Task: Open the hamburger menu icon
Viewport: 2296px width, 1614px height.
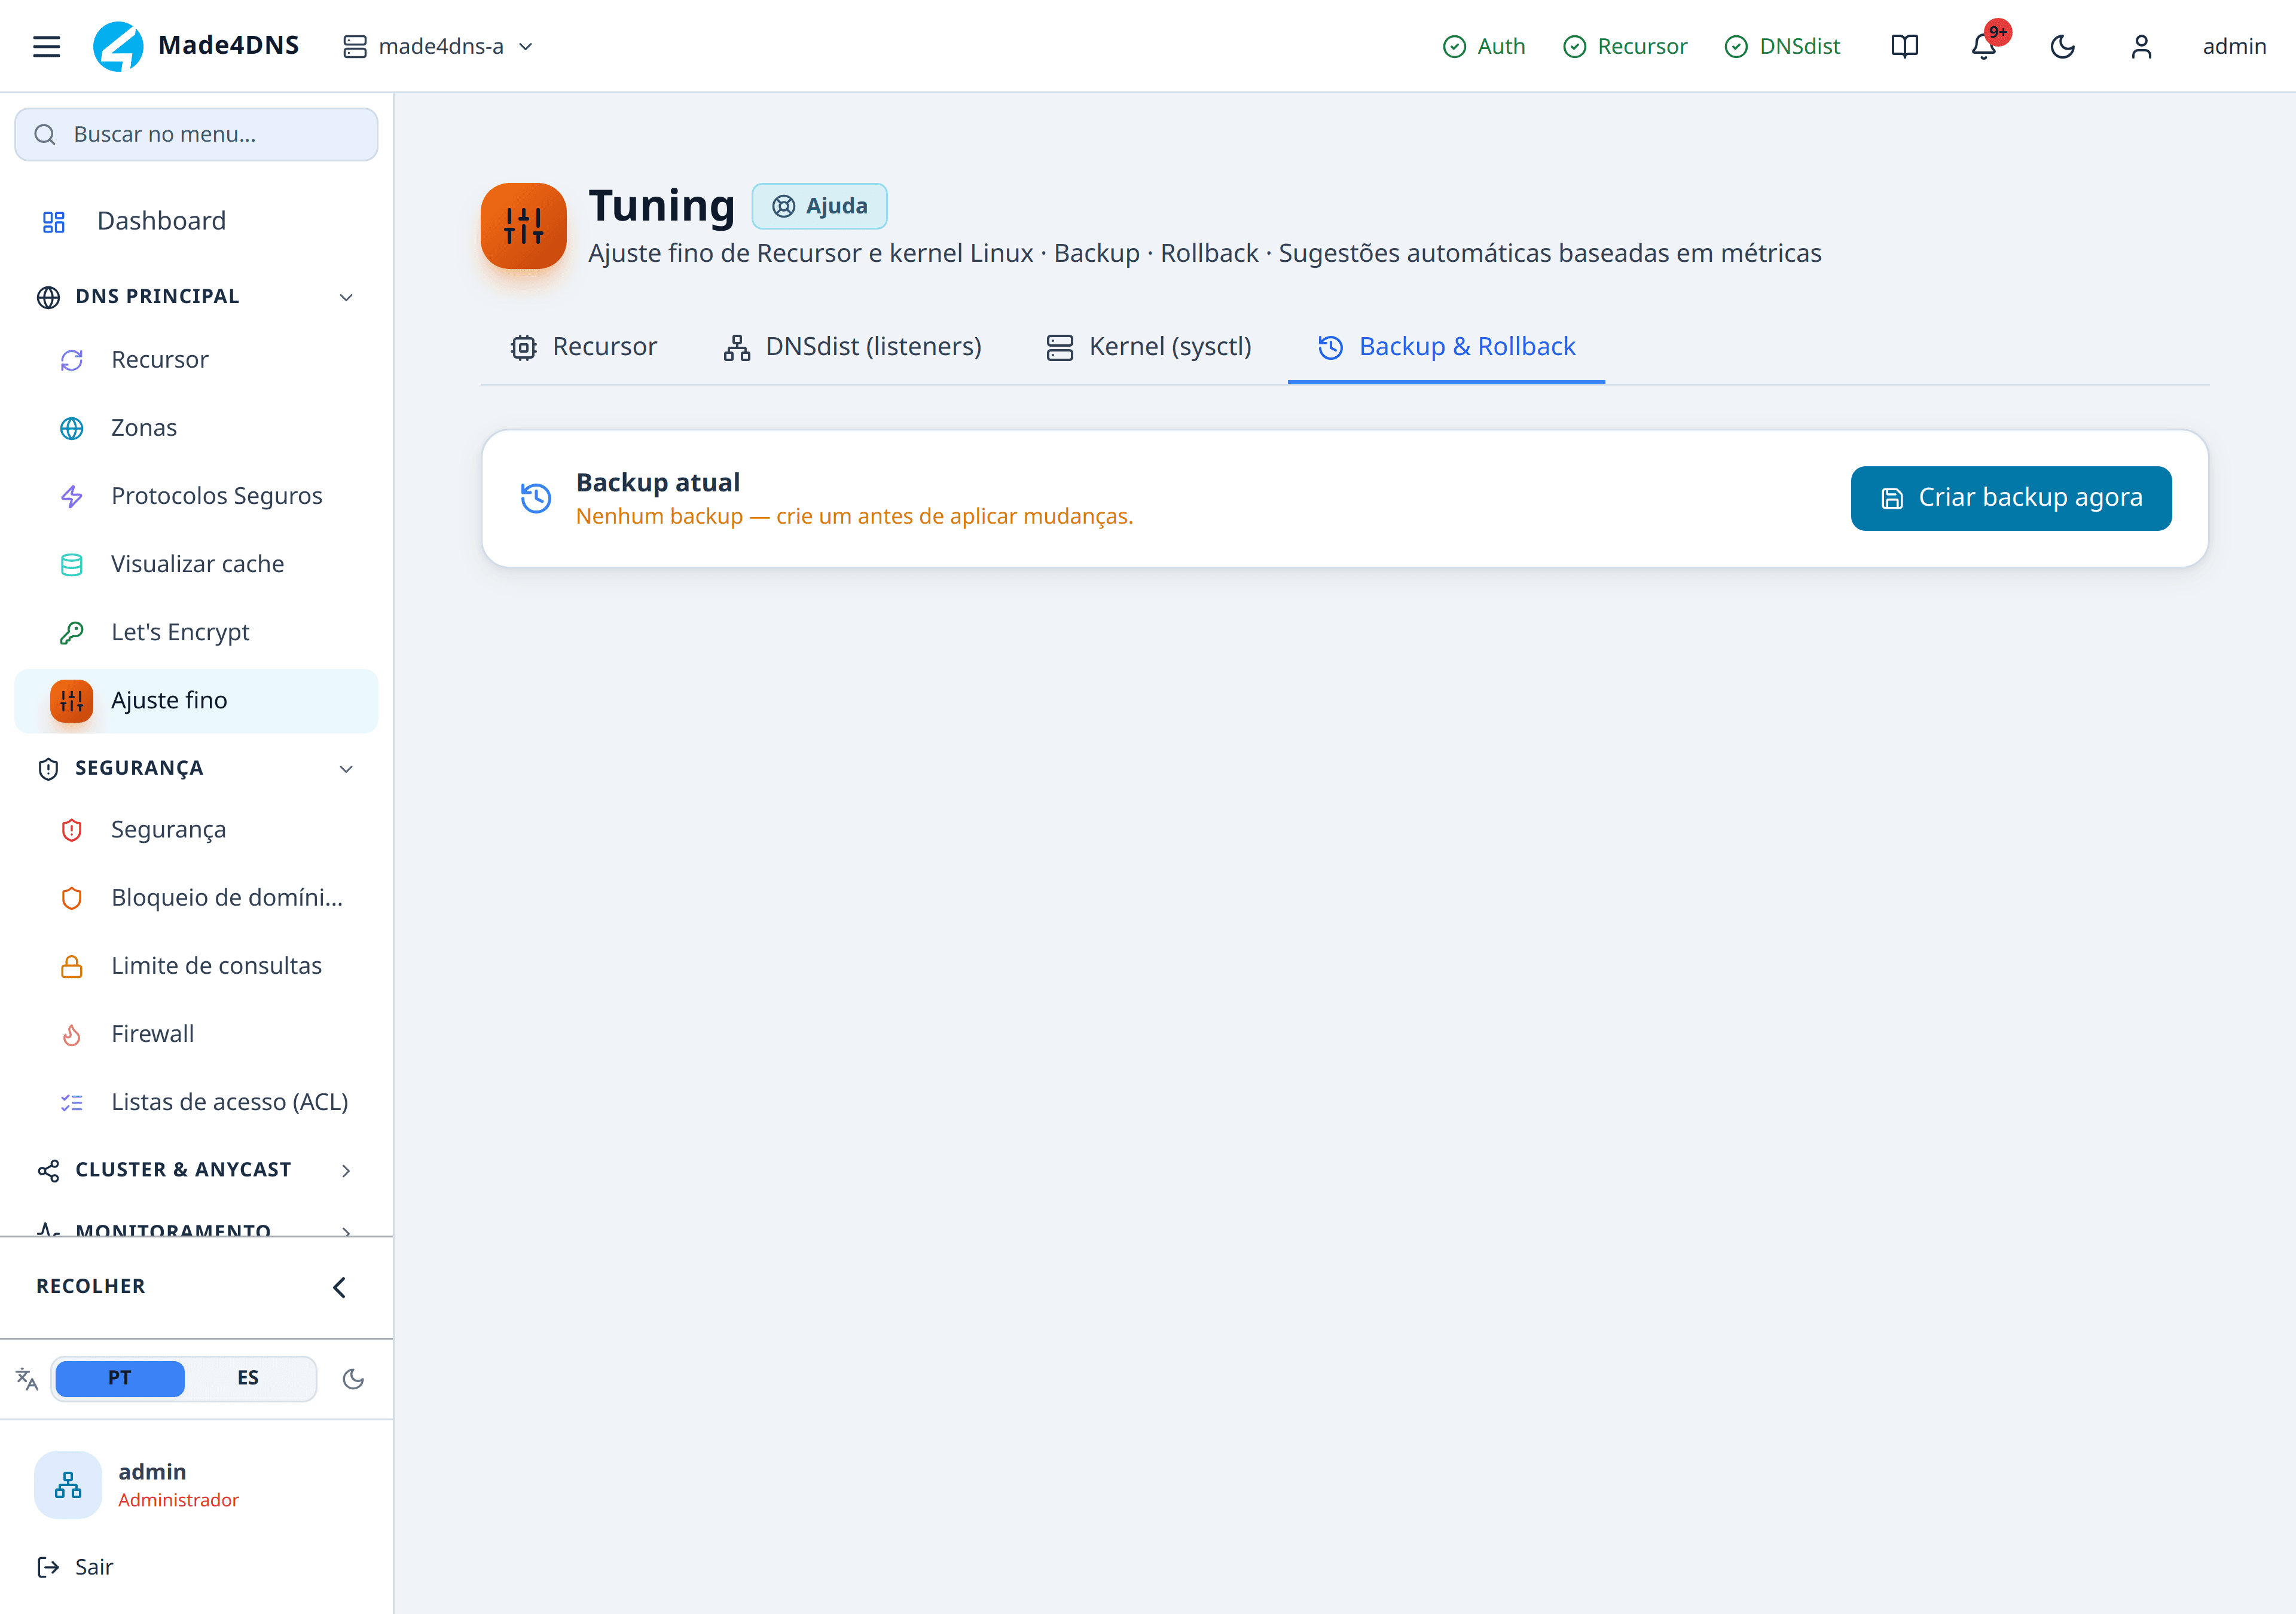Action: [46, 46]
